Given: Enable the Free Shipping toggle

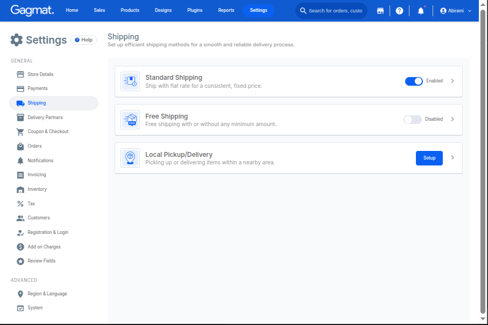Looking at the screenshot, I should (x=413, y=120).
